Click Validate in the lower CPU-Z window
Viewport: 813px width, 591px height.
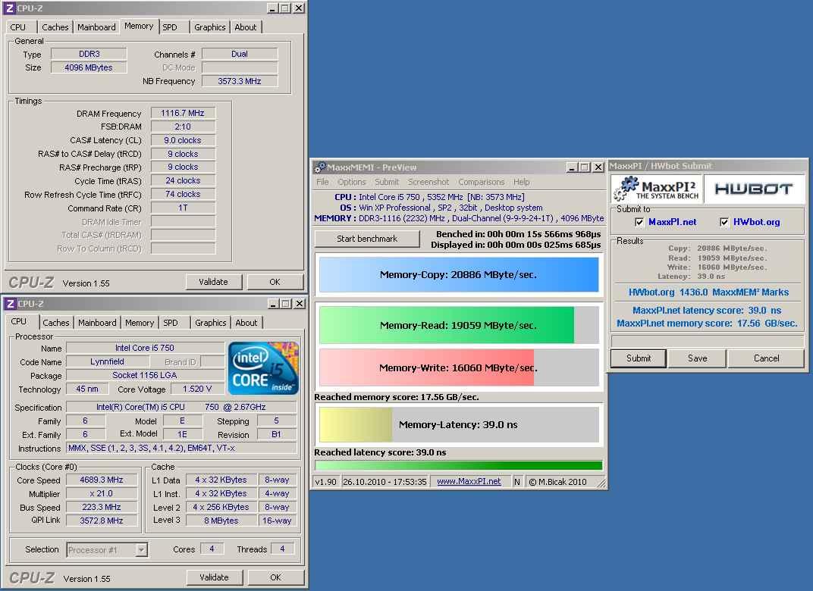214,577
